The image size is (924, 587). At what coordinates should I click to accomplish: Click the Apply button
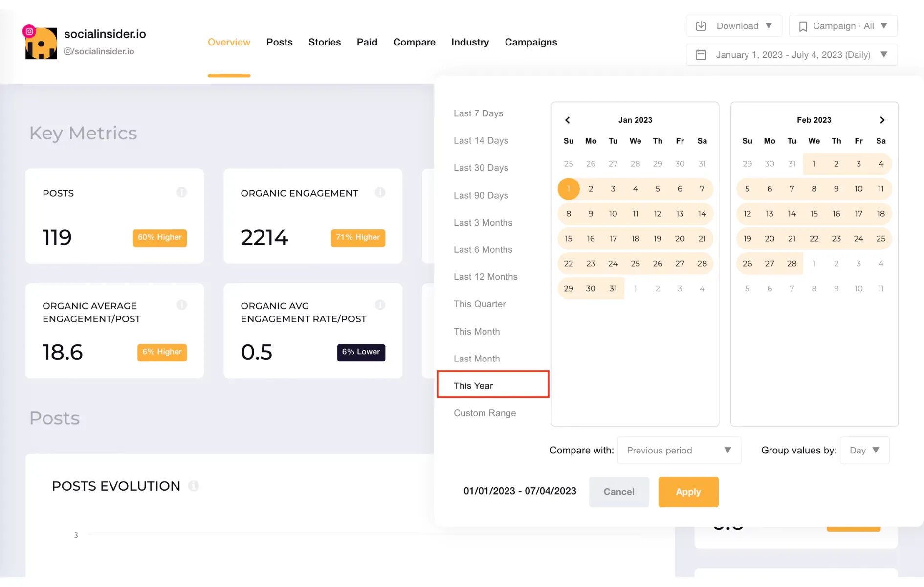click(x=688, y=492)
